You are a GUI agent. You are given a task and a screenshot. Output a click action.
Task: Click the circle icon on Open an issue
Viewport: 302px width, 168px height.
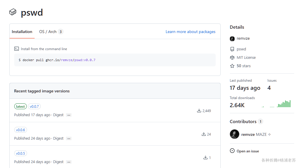[x=232, y=151]
